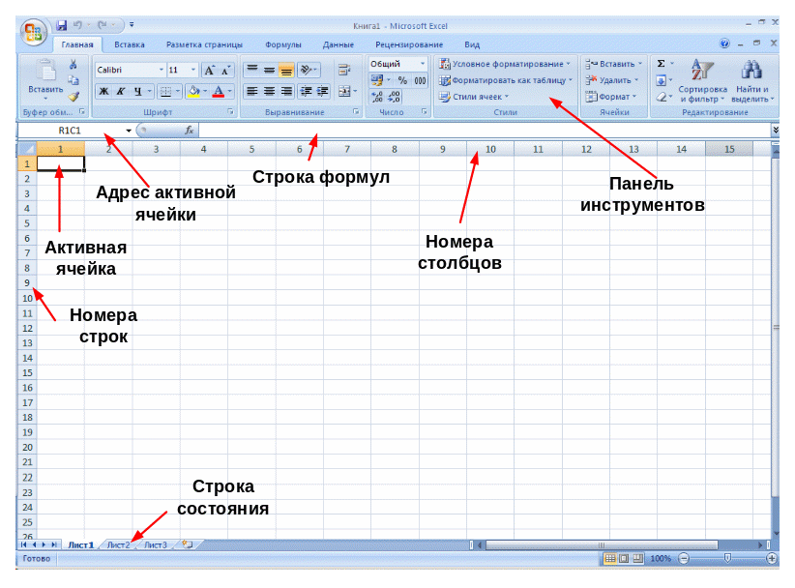
Task: Increase decimal places
Action: point(377,97)
